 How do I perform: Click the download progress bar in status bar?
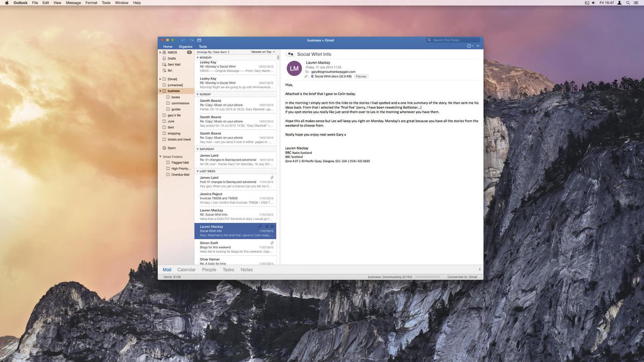[427, 277]
